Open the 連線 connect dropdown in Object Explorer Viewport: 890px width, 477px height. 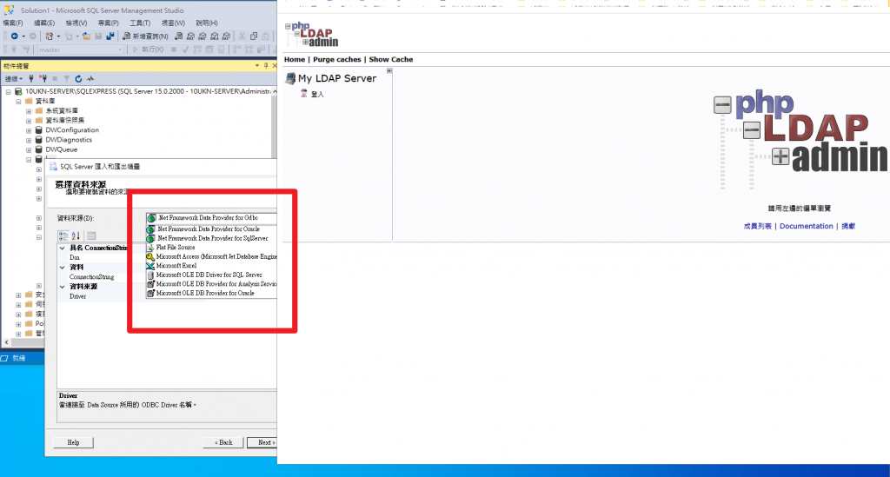[13, 79]
